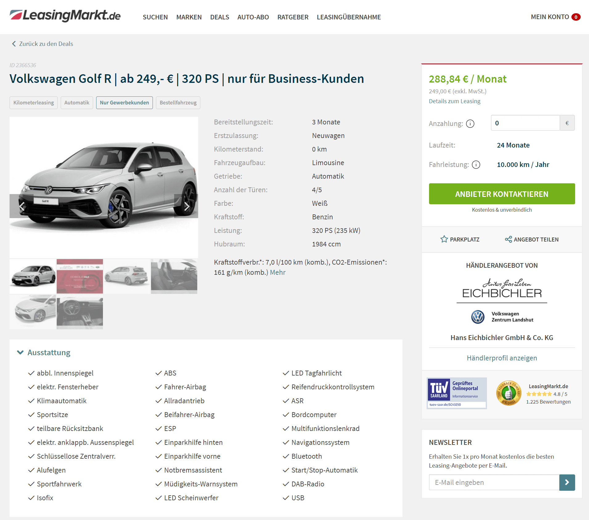Click the Automatik tag
The height and width of the screenshot is (520, 589).
coord(77,103)
